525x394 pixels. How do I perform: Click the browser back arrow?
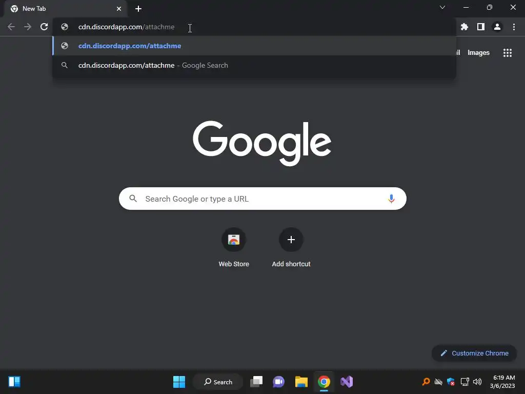click(11, 27)
